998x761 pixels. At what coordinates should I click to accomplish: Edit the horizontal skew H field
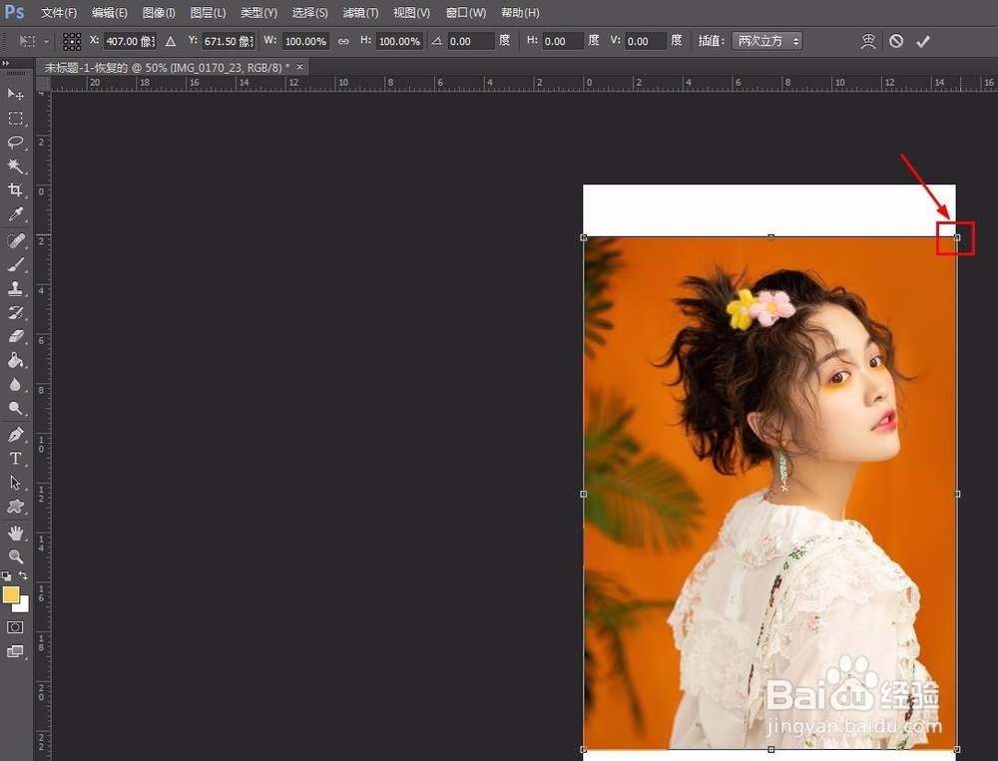pyautogui.click(x=563, y=41)
